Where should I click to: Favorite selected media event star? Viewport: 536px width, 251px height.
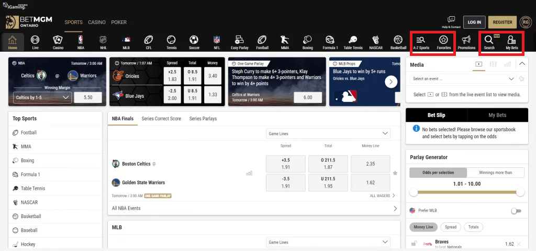click(521, 79)
